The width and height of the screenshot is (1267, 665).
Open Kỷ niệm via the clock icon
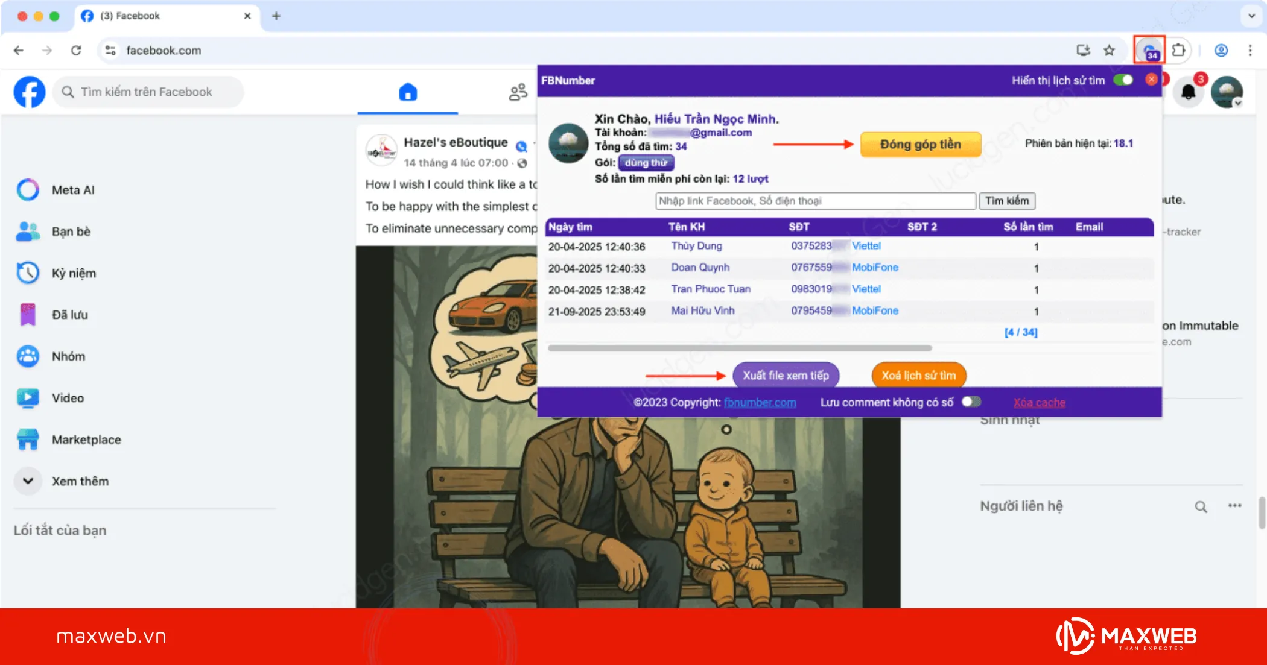27,273
